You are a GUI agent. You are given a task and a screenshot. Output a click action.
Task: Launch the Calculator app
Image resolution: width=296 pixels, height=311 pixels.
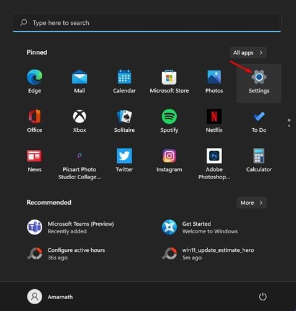point(259,160)
